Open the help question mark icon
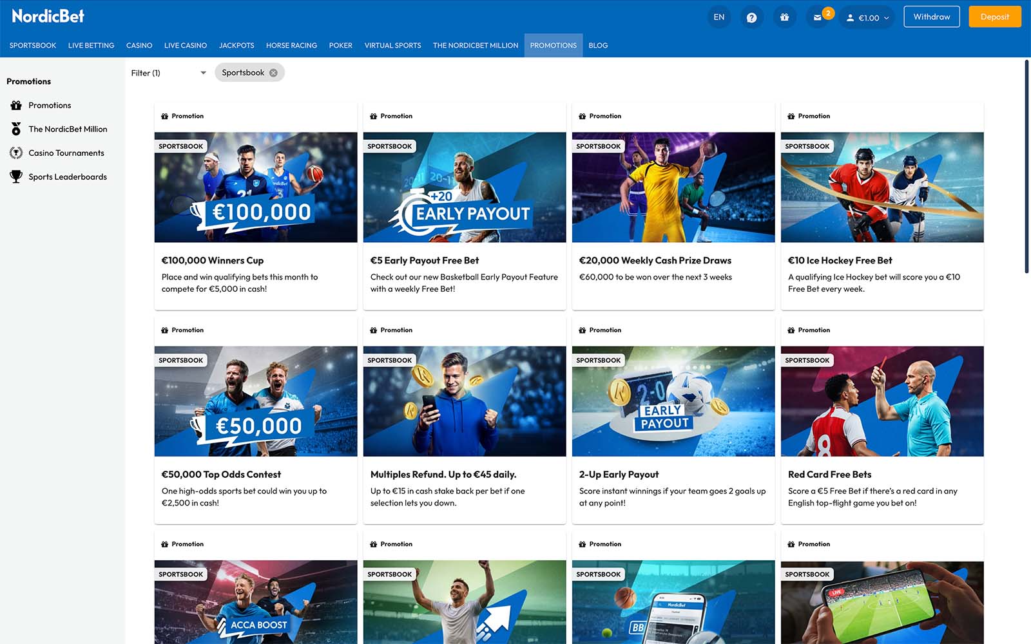The image size is (1031, 644). pyautogui.click(x=751, y=17)
